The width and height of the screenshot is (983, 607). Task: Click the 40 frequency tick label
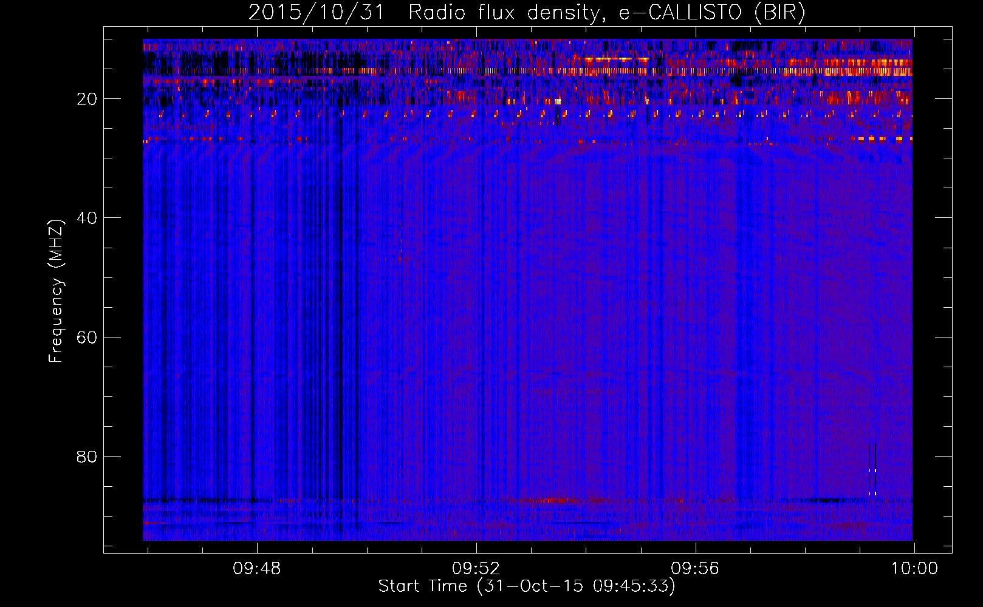[x=87, y=218]
